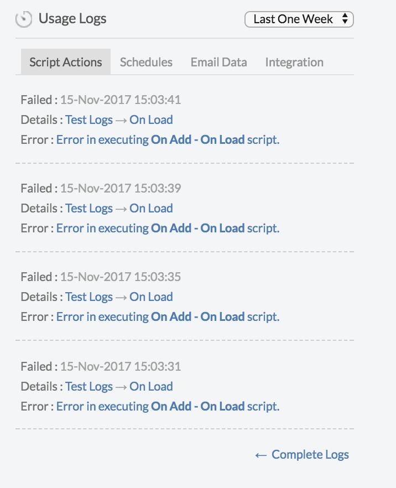This screenshot has width=396, height=488.
Task: Open On Load link in 15:03:41 entry
Action: [151, 120]
